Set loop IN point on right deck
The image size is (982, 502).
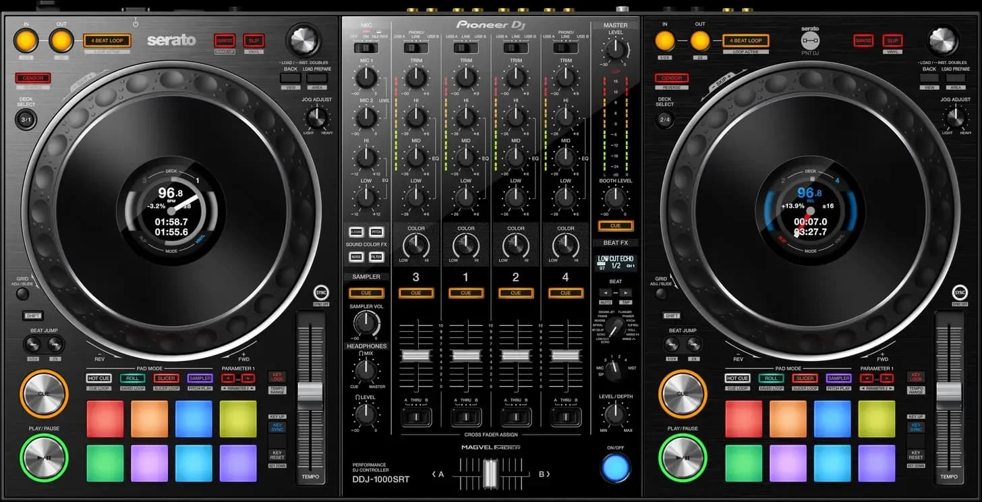click(664, 41)
